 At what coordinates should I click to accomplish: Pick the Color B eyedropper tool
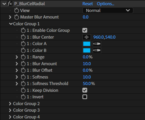pos(97,50)
